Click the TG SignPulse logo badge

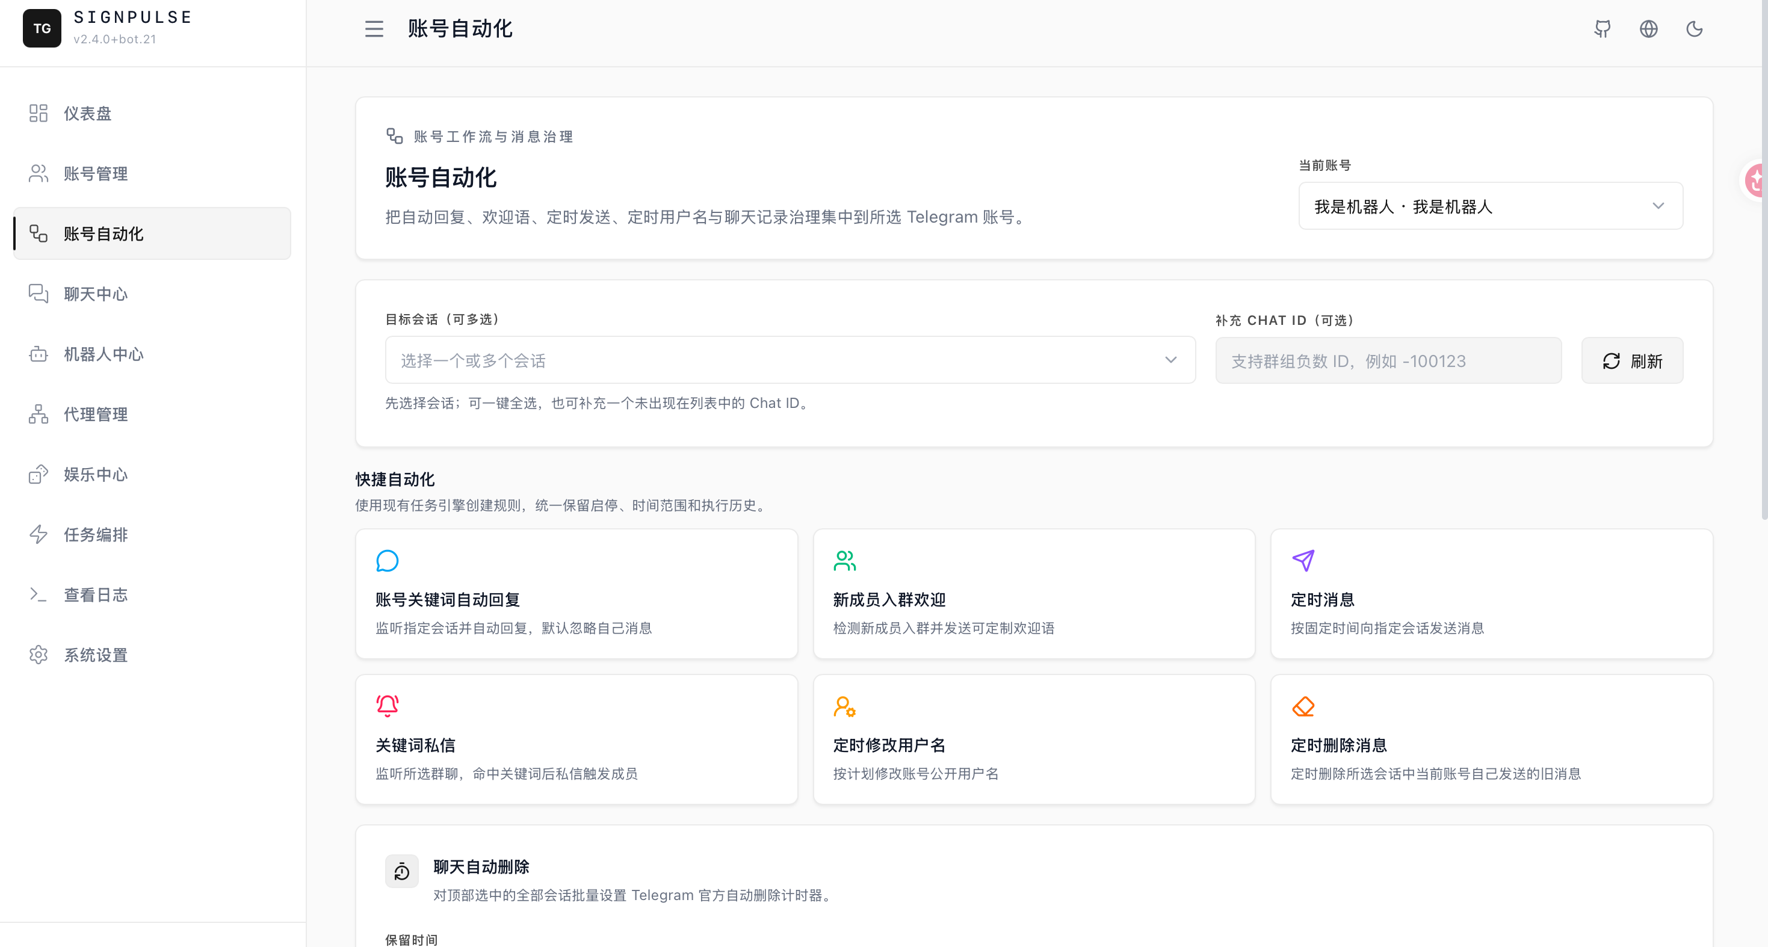pos(42,28)
